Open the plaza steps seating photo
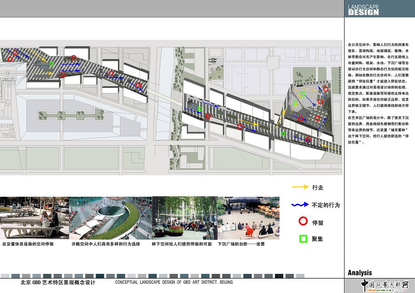This screenshot has height=293, width=415. coord(248,218)
